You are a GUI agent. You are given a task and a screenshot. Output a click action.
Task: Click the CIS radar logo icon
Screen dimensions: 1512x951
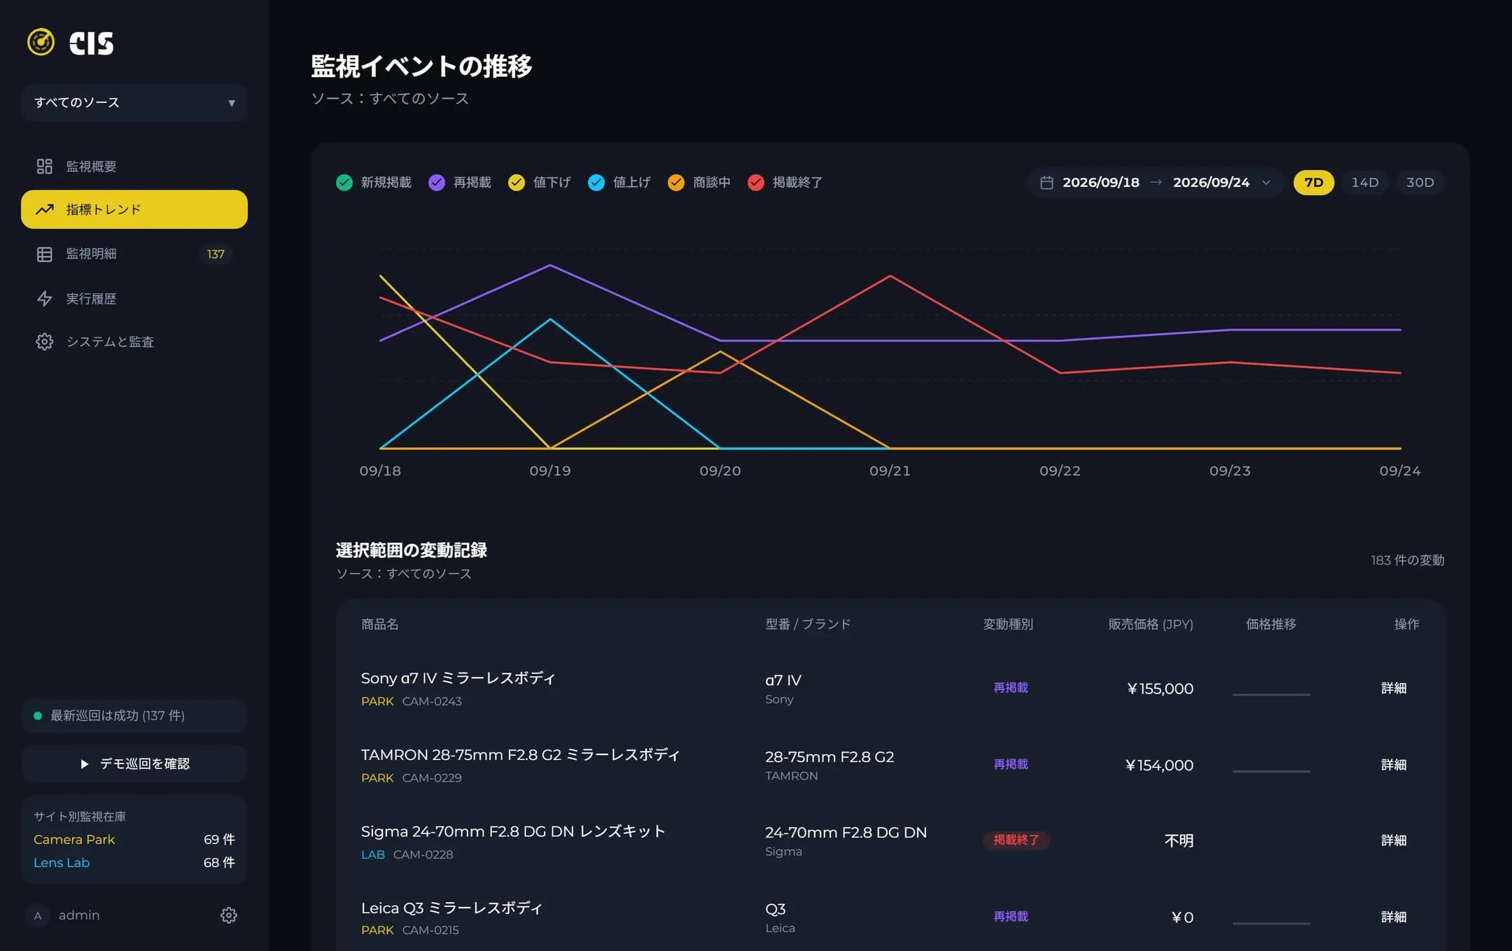coord(41,42)
